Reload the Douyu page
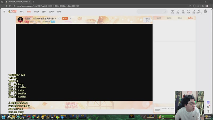This screenshot has height=120, width=213. pos(10,6)
